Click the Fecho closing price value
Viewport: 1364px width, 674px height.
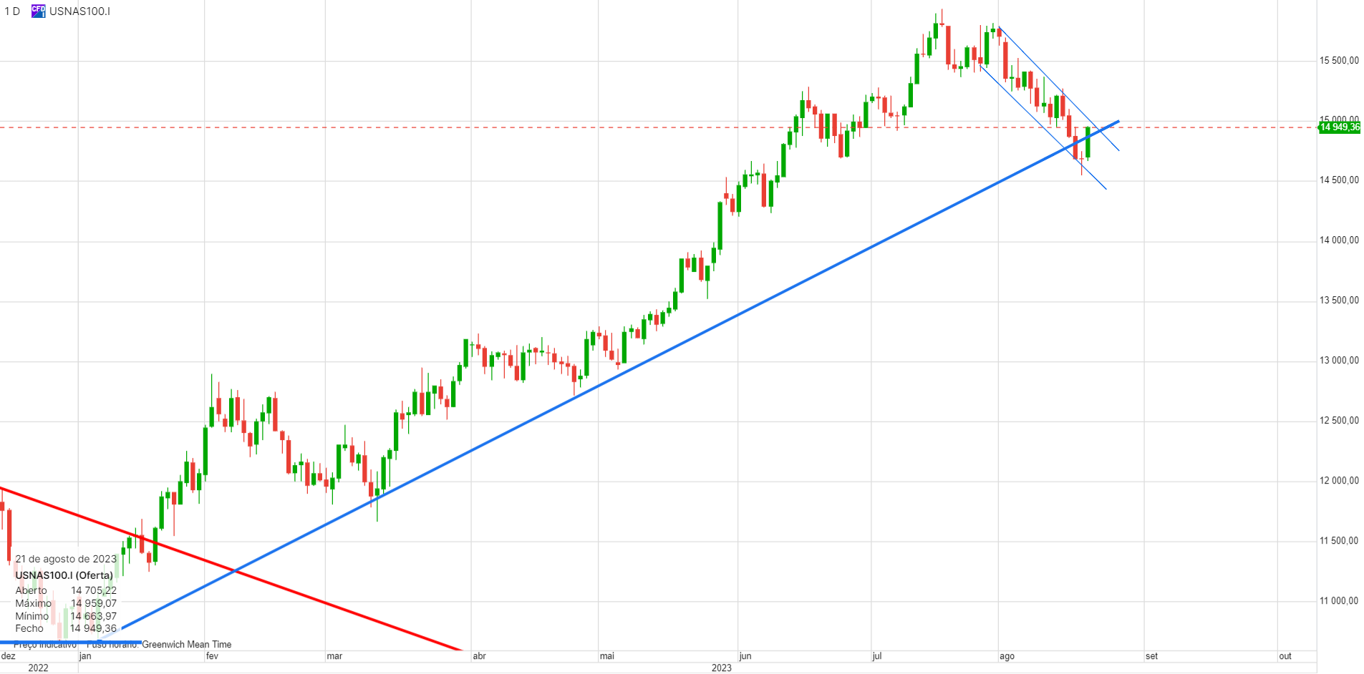click(93, 628)
